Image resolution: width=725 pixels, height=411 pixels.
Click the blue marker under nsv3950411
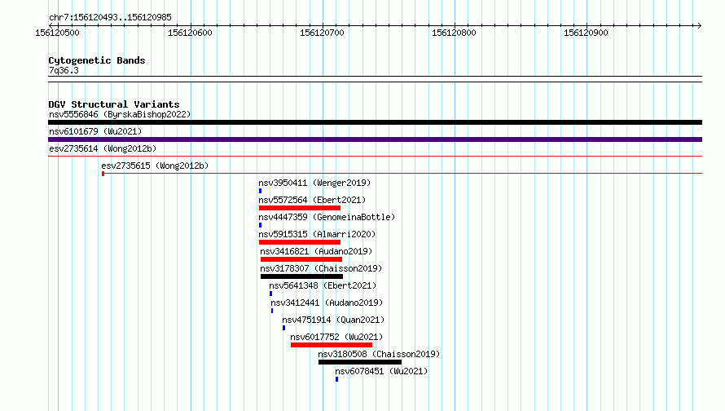pos(261,191)
